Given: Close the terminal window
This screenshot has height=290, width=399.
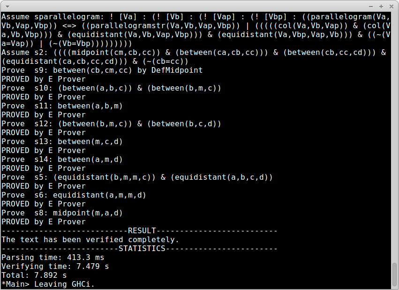Looking at the screenshot, I should click(x=391, y=6).
